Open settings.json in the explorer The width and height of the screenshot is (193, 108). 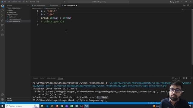pos(13,13)
